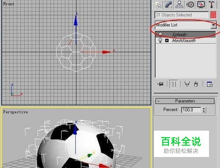The height and width of the screenshot is (168, 220).
Task: Click the Percent value field
Action: [191, 110]
